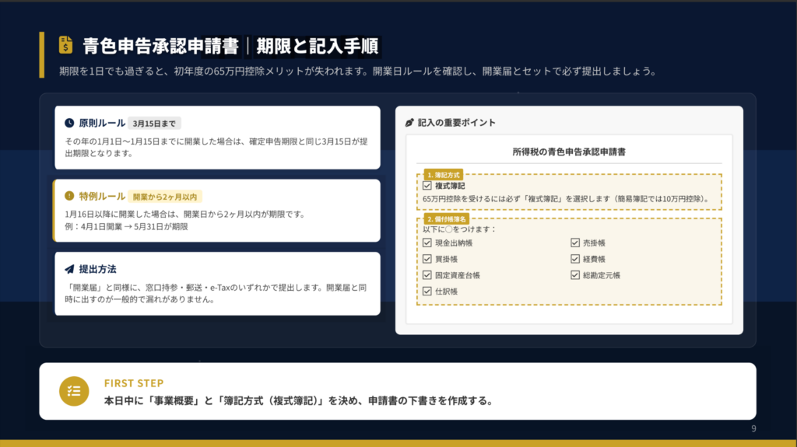Toggle the 仕訳帳 checkbox
The image size is (797, 447).
tap(427, 292)
